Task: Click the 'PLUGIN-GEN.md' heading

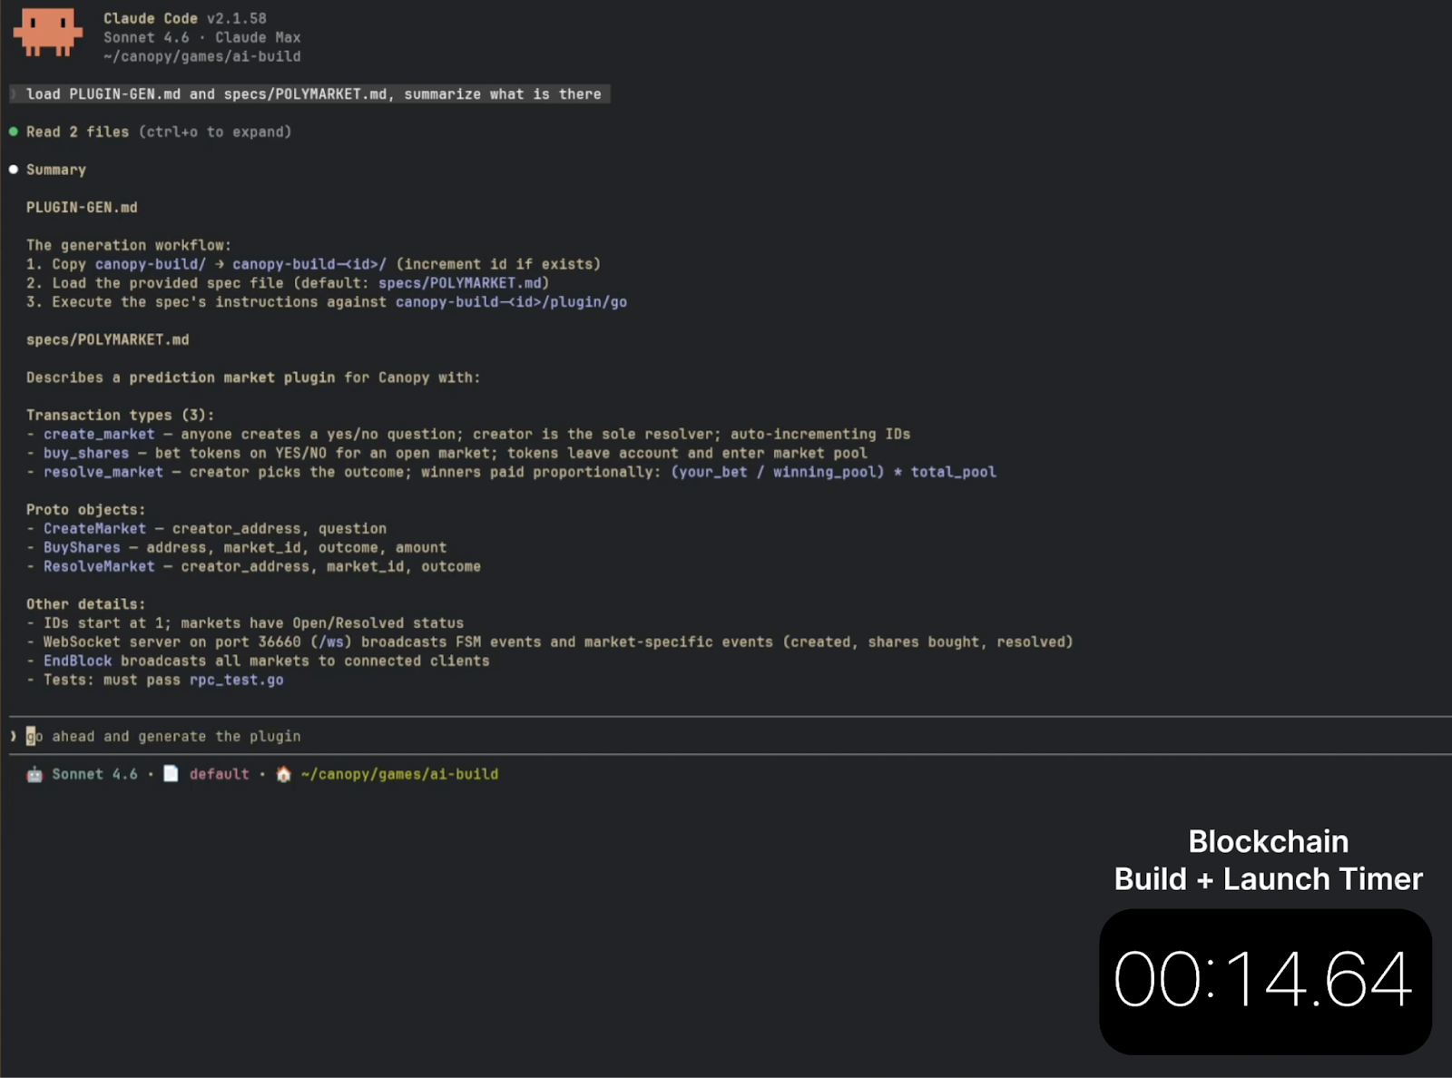Action: tap(82, 208)
